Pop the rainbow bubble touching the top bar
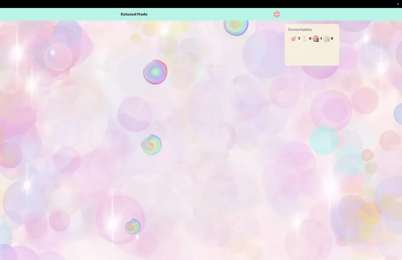The width and height of the screenshot is (402, 260). click(x=236, y=27)
